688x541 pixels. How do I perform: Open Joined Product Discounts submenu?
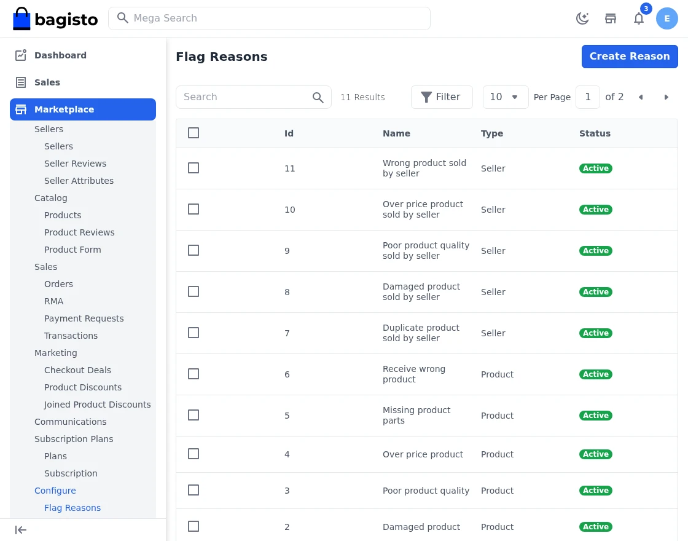tap(98, 405)
